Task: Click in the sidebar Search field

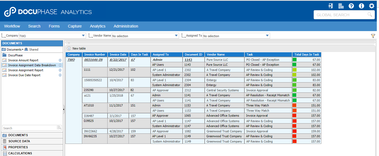Action: pos(30,128)
